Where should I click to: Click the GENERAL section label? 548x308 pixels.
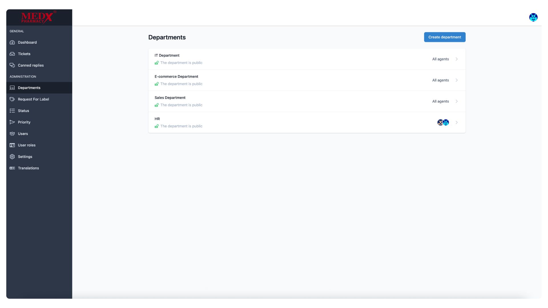pyautogui.click(x=17, y=31)
